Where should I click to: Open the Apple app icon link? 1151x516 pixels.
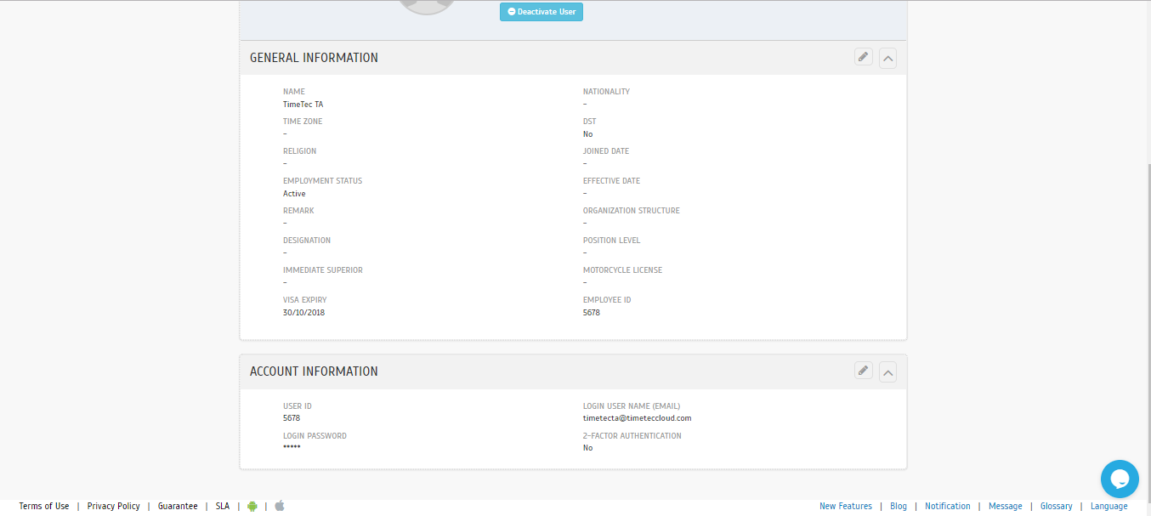pyautogui.click(x=280, y=506)
